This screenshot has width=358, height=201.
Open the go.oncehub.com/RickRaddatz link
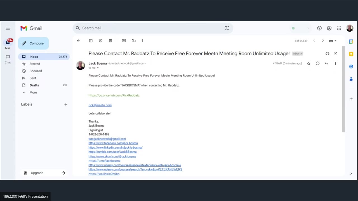[x=114, y=95]
